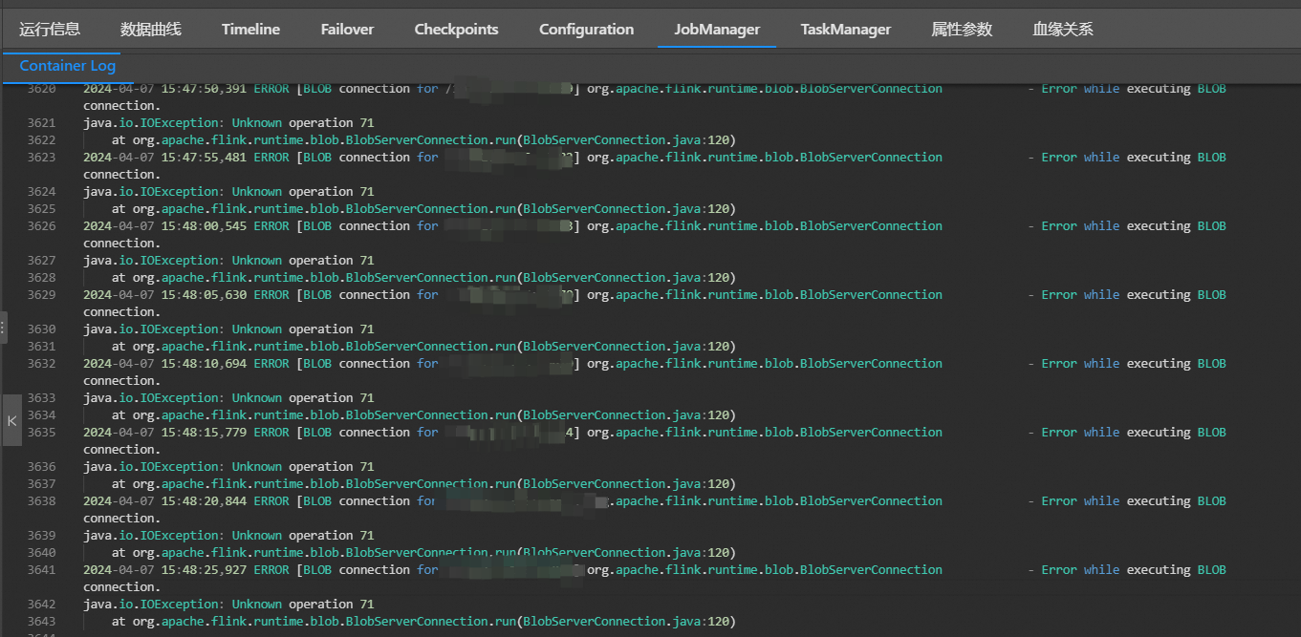Screen dimensions: 1301x637
Task: Open the 属性参数 tab
Action: coord(962,29)
